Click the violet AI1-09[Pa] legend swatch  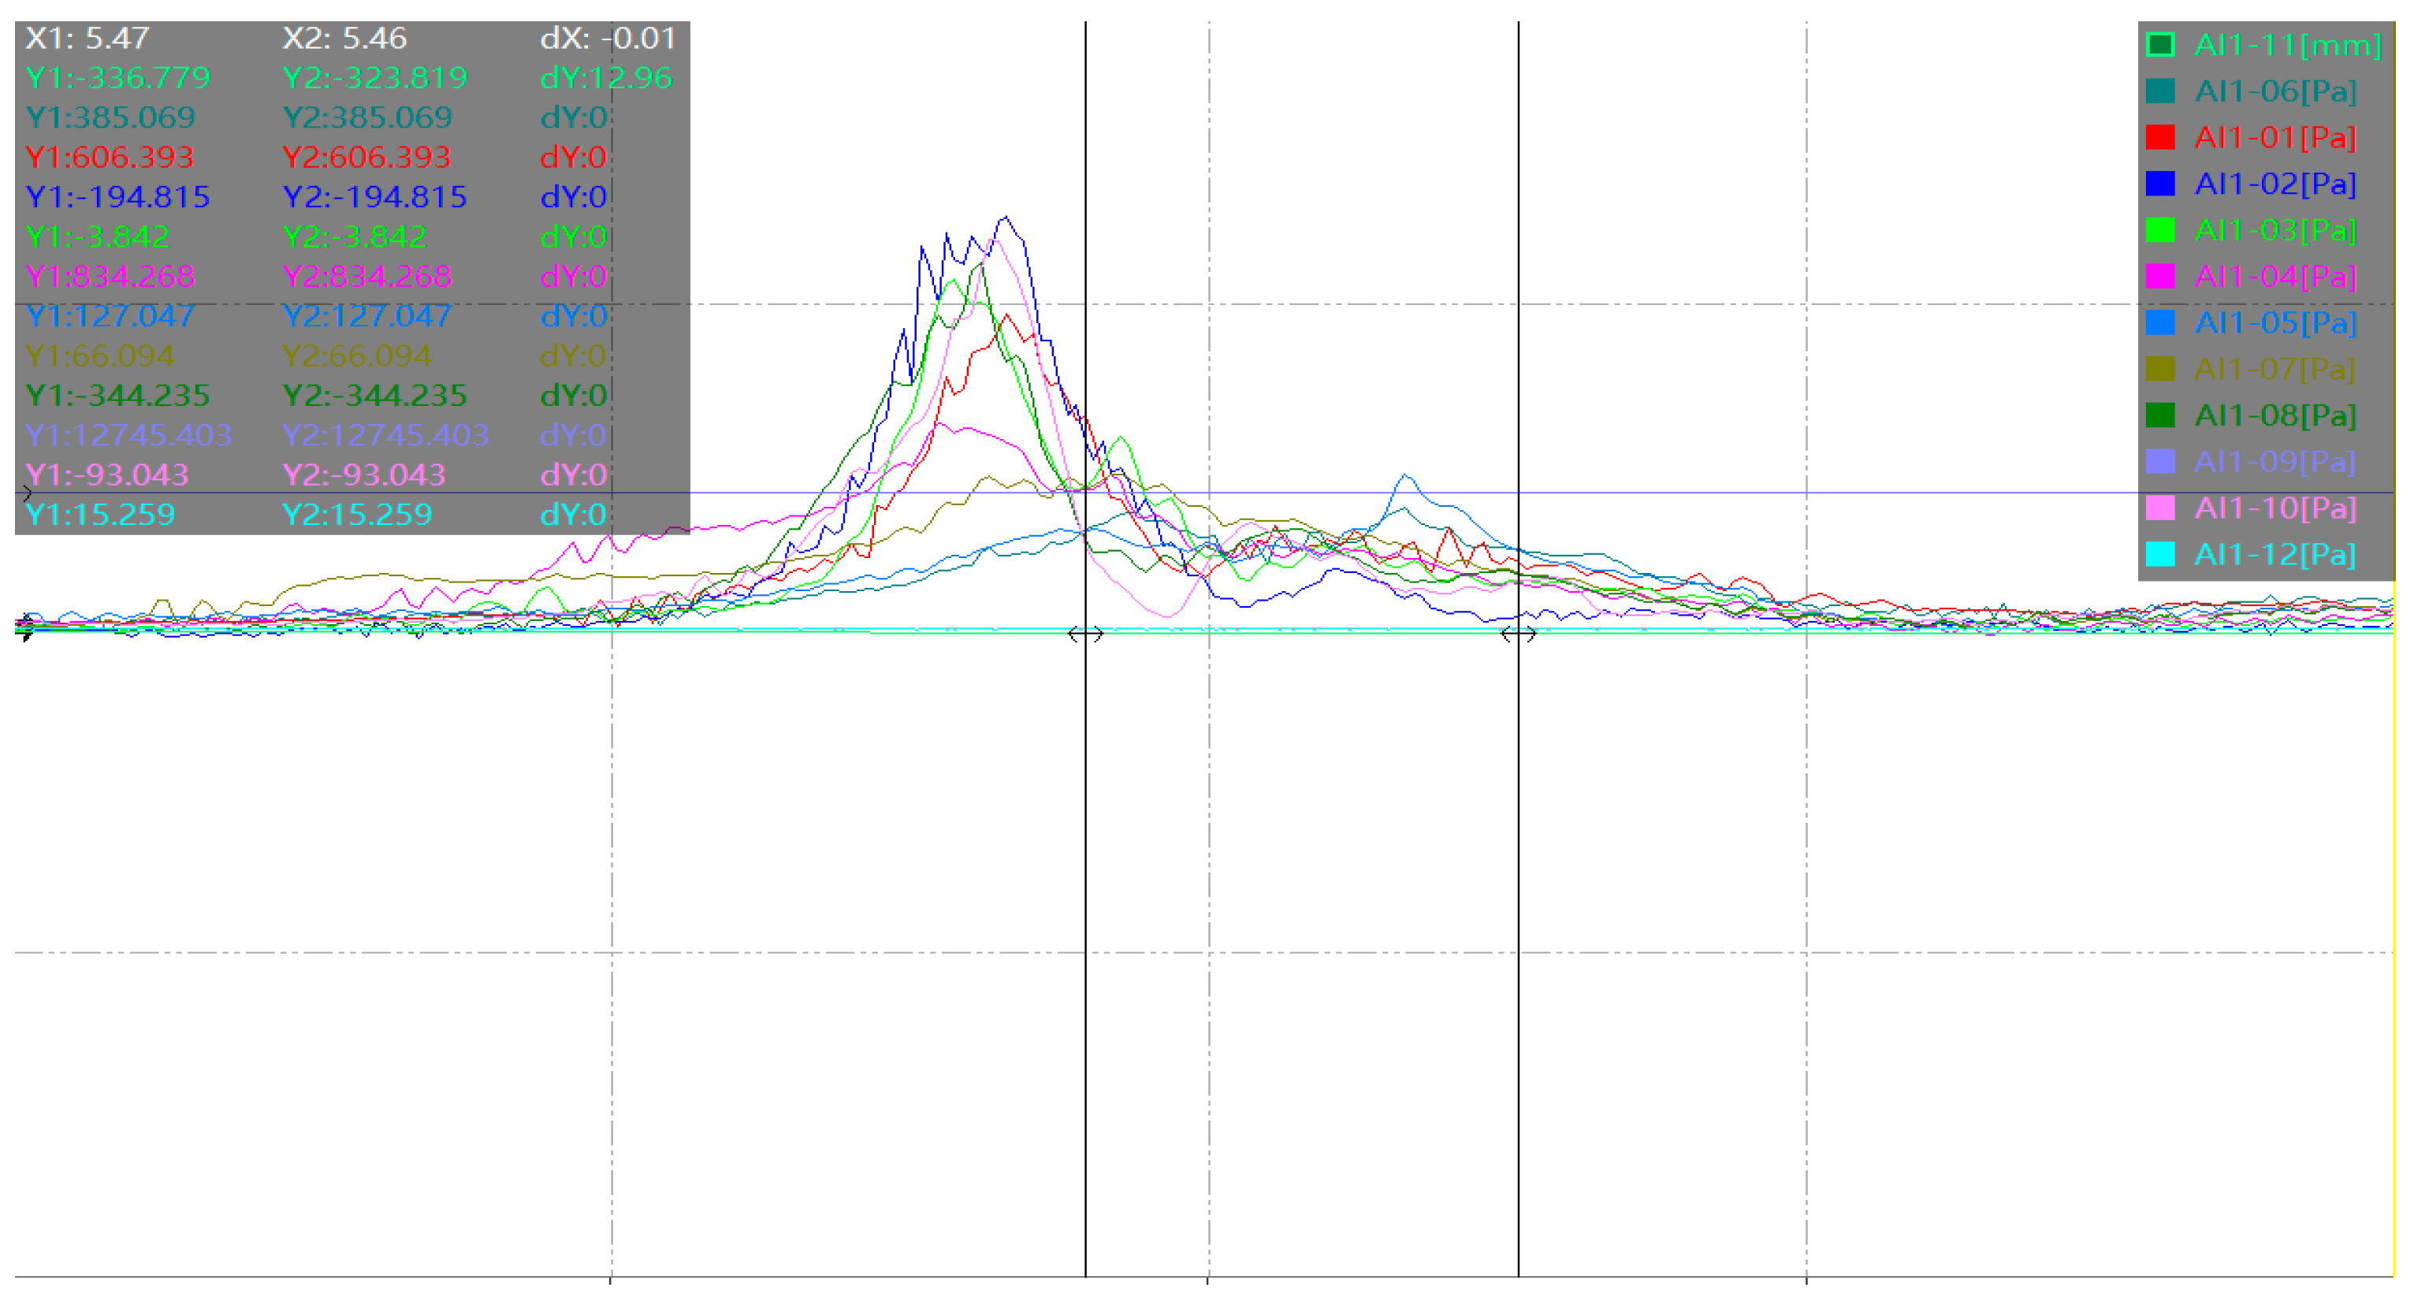[2159, 462]
